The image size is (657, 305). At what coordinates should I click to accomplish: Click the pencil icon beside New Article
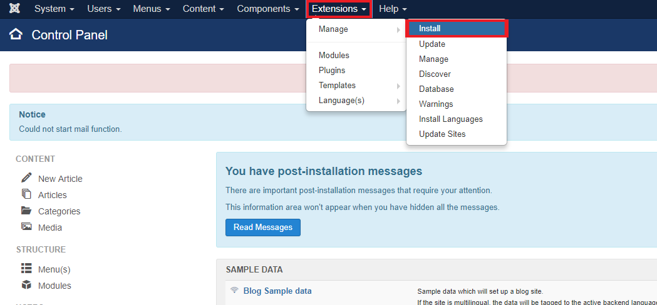pyautogui.click(x=26, y=178)
